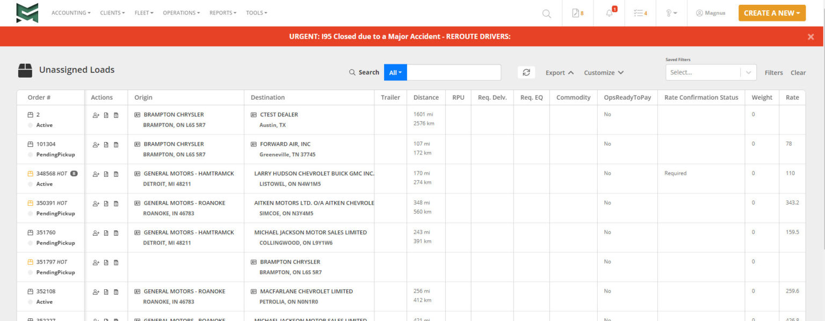825x321 pixels.
Task: Open the checklist tasks icon showing 4
Action: point(640,13)
